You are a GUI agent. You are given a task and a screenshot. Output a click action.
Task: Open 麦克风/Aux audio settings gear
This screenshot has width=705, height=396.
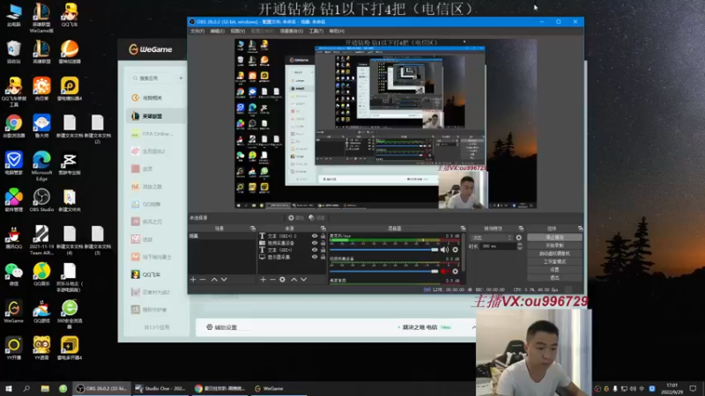(x=455, y=250)
